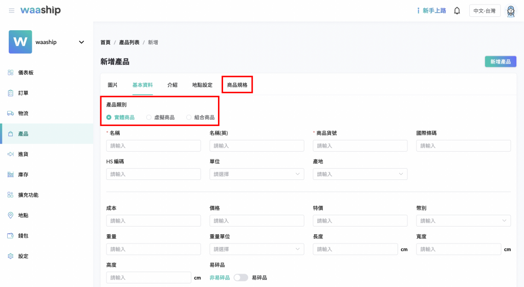Select the 組合商品 radio button
Viewport: 524px width, 287px height.
coord(189,117)
